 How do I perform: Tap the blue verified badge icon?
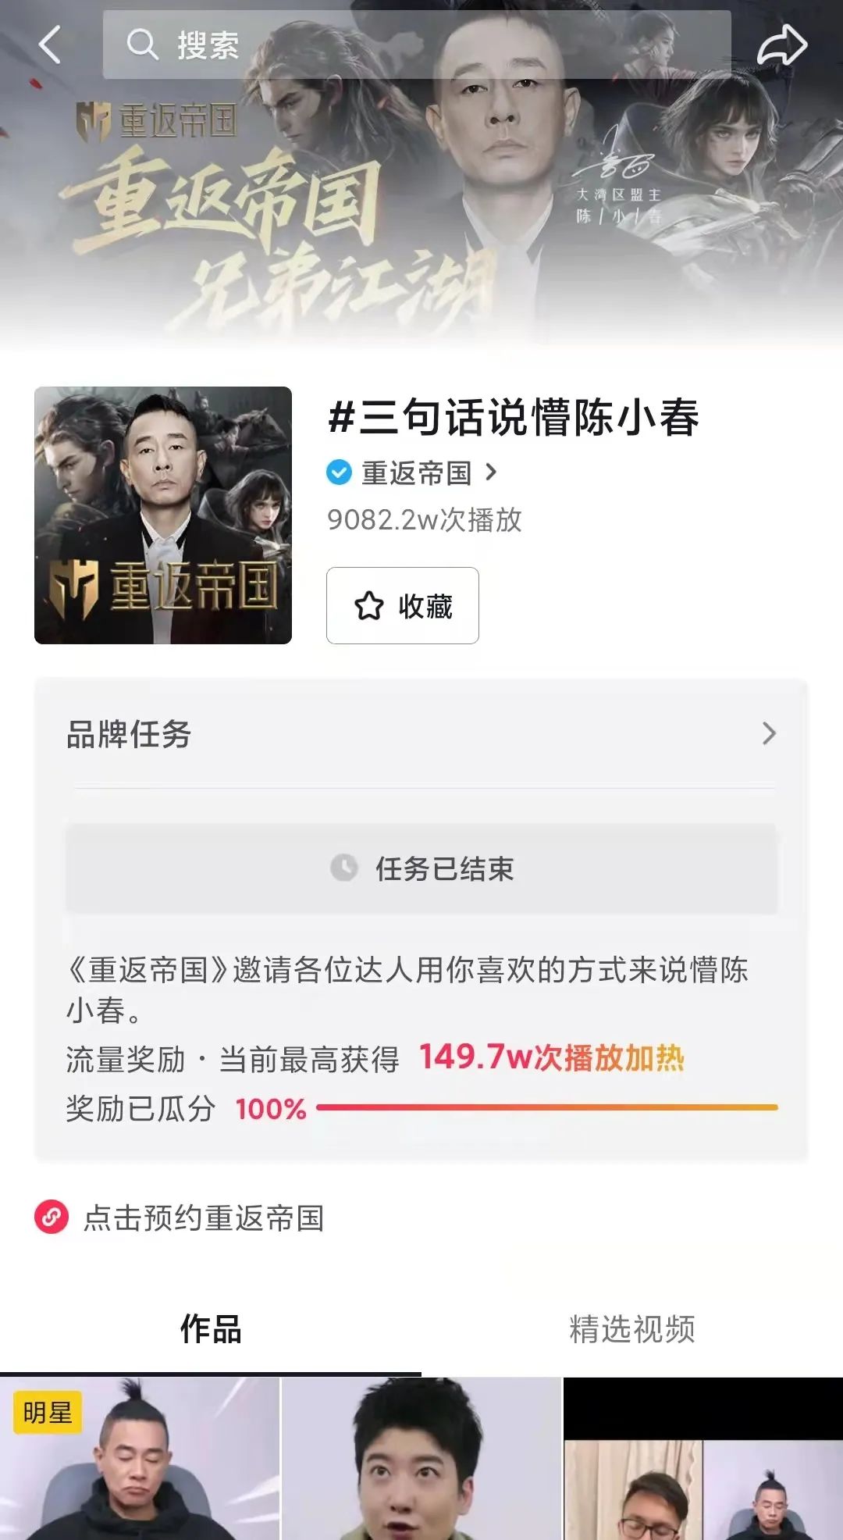point(339,472)
